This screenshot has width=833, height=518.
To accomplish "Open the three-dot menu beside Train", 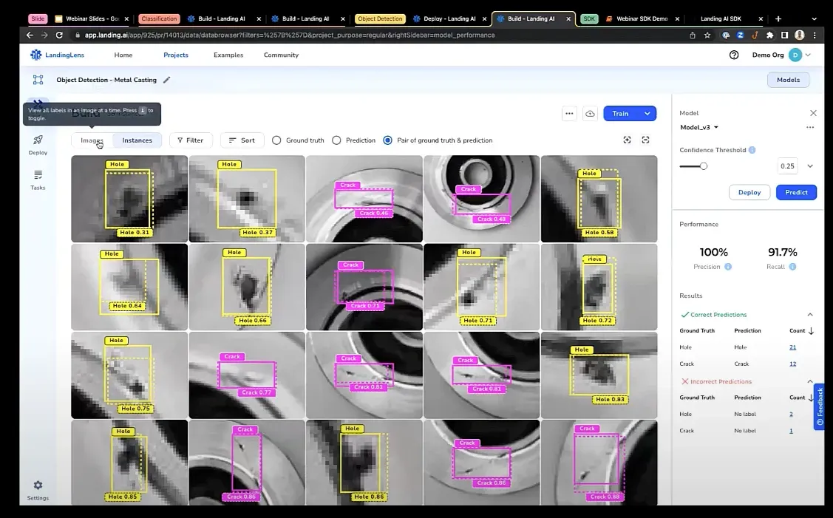I will coord(569,114).
